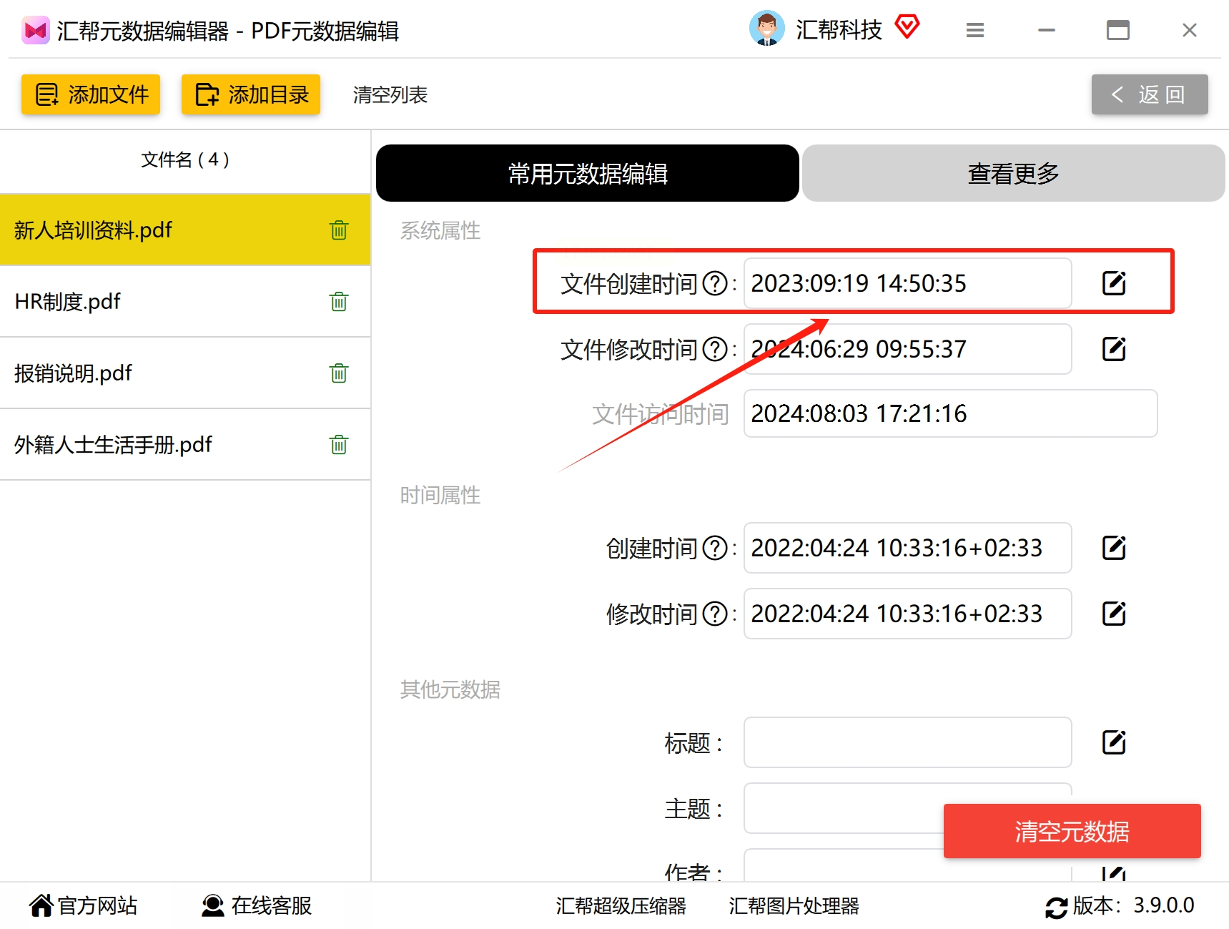
Task: Click the version refresh icon
Action: (1056, 907)
